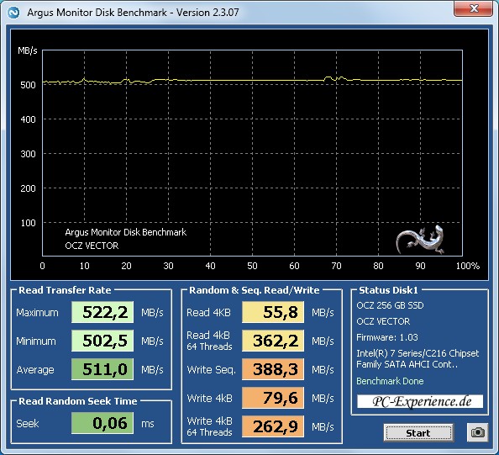The height and width of the screenshot is (455, 499).
Task: Click the 'Benchmark Done' status text
Action: 390,381
